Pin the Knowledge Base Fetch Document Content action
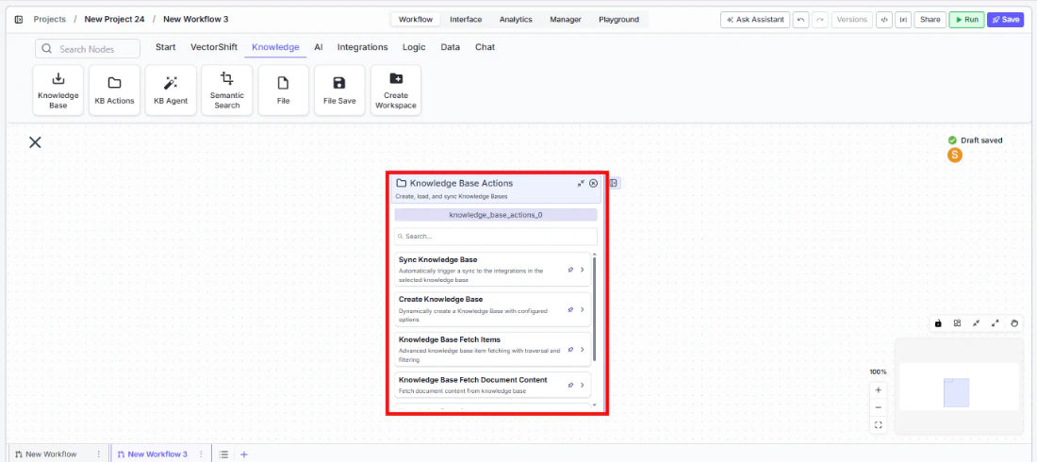Viewport: 1037px width, 462px height. [x=570, y=386]
